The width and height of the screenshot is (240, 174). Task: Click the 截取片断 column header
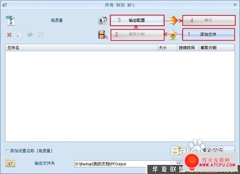point(216,48)
